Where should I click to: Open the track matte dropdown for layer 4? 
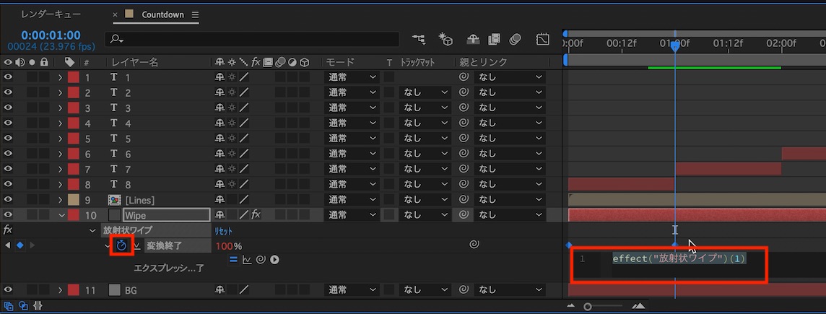point(425,123)
